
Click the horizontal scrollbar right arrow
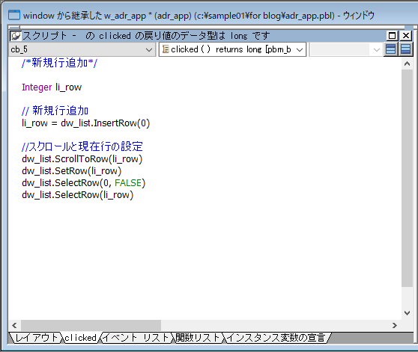[395, 325]
